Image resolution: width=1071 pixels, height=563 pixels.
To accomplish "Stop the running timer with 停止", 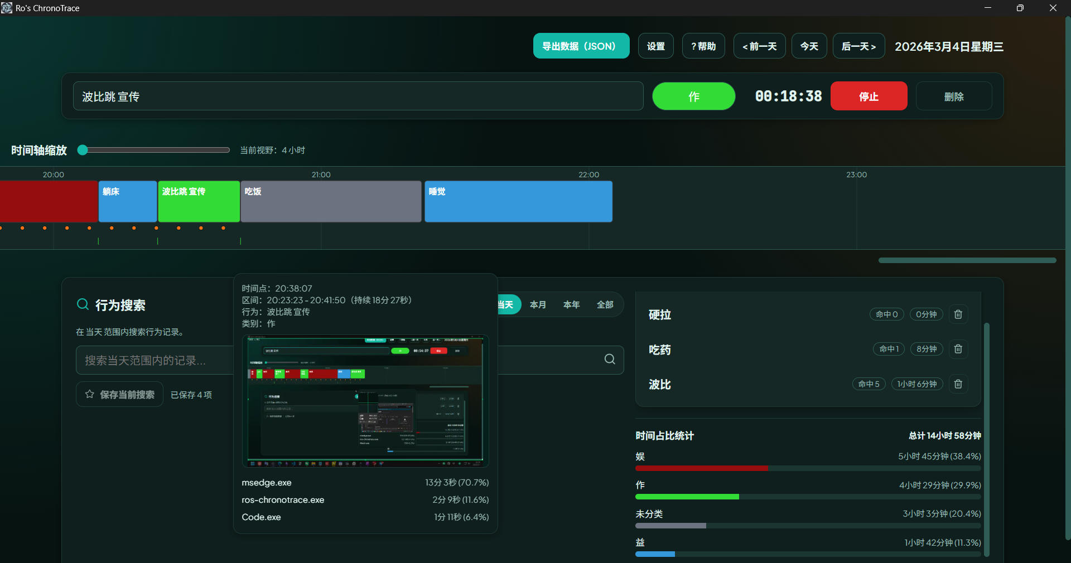I will (869, 96).
